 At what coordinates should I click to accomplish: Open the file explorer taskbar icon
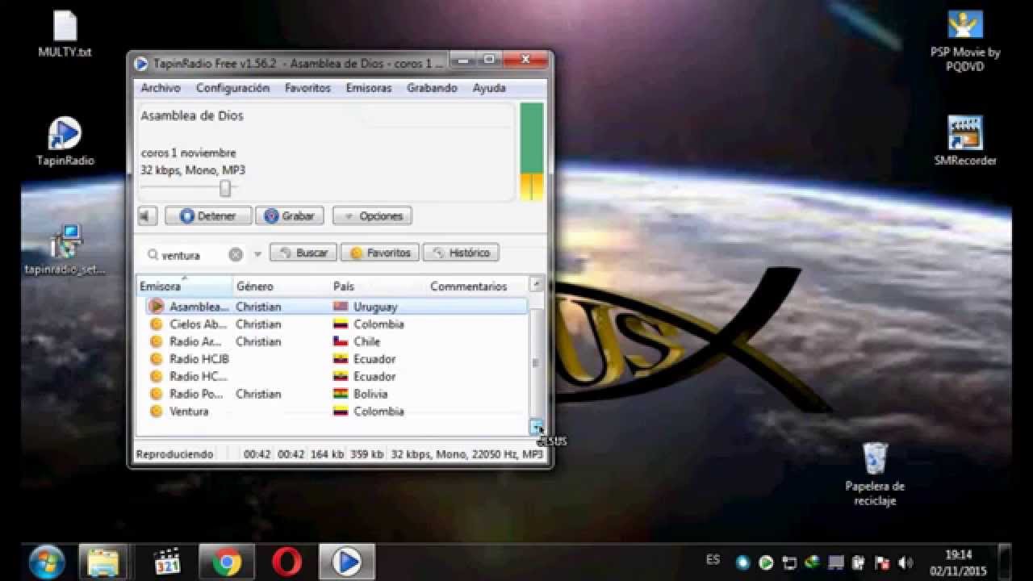[103, 562]
